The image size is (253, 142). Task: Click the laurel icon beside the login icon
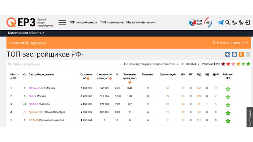click(241, 22)
